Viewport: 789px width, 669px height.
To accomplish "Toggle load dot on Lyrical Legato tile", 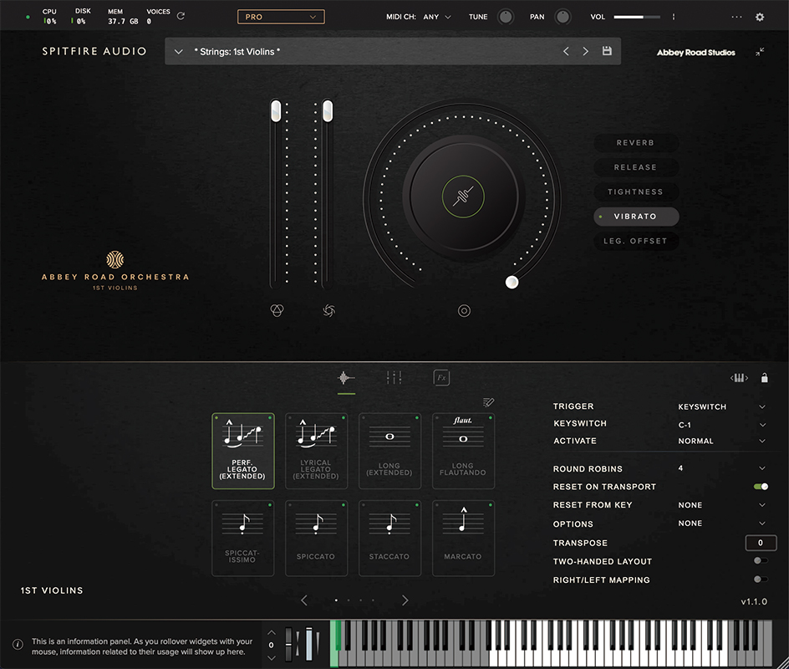I will pyautogui.click(x=344, y=418).
